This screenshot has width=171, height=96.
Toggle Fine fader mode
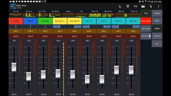tap(146, 13)
